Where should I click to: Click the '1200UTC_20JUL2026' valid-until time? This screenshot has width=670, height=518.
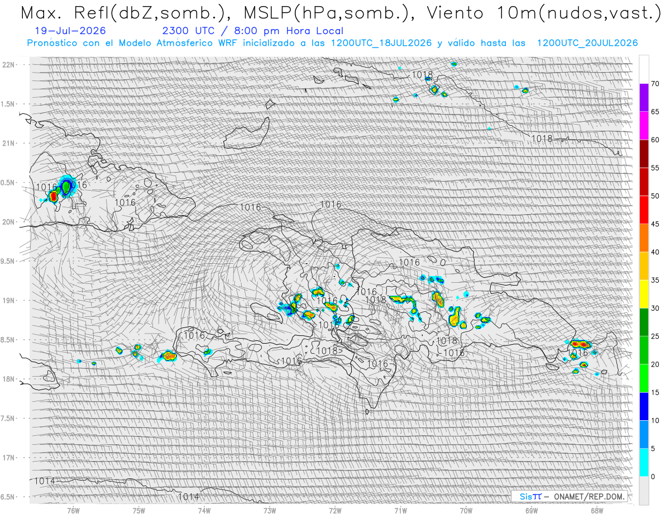coord(587,43)
